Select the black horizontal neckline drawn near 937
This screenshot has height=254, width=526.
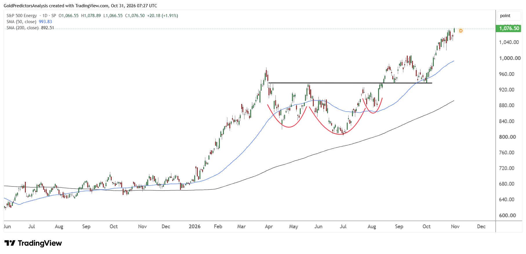(350, 83)
